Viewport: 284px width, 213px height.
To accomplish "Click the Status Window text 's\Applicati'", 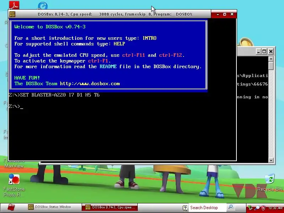I will (252, 76).
